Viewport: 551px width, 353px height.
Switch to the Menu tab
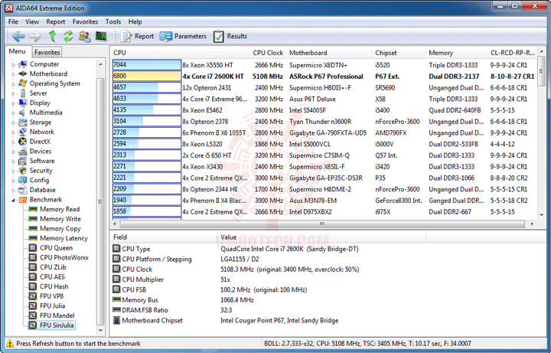click(17, 51)
